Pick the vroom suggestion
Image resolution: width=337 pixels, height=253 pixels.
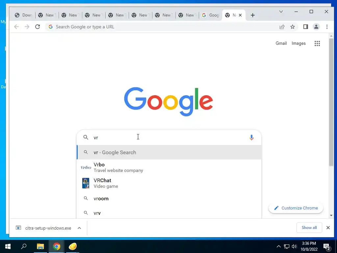point(169,198)
